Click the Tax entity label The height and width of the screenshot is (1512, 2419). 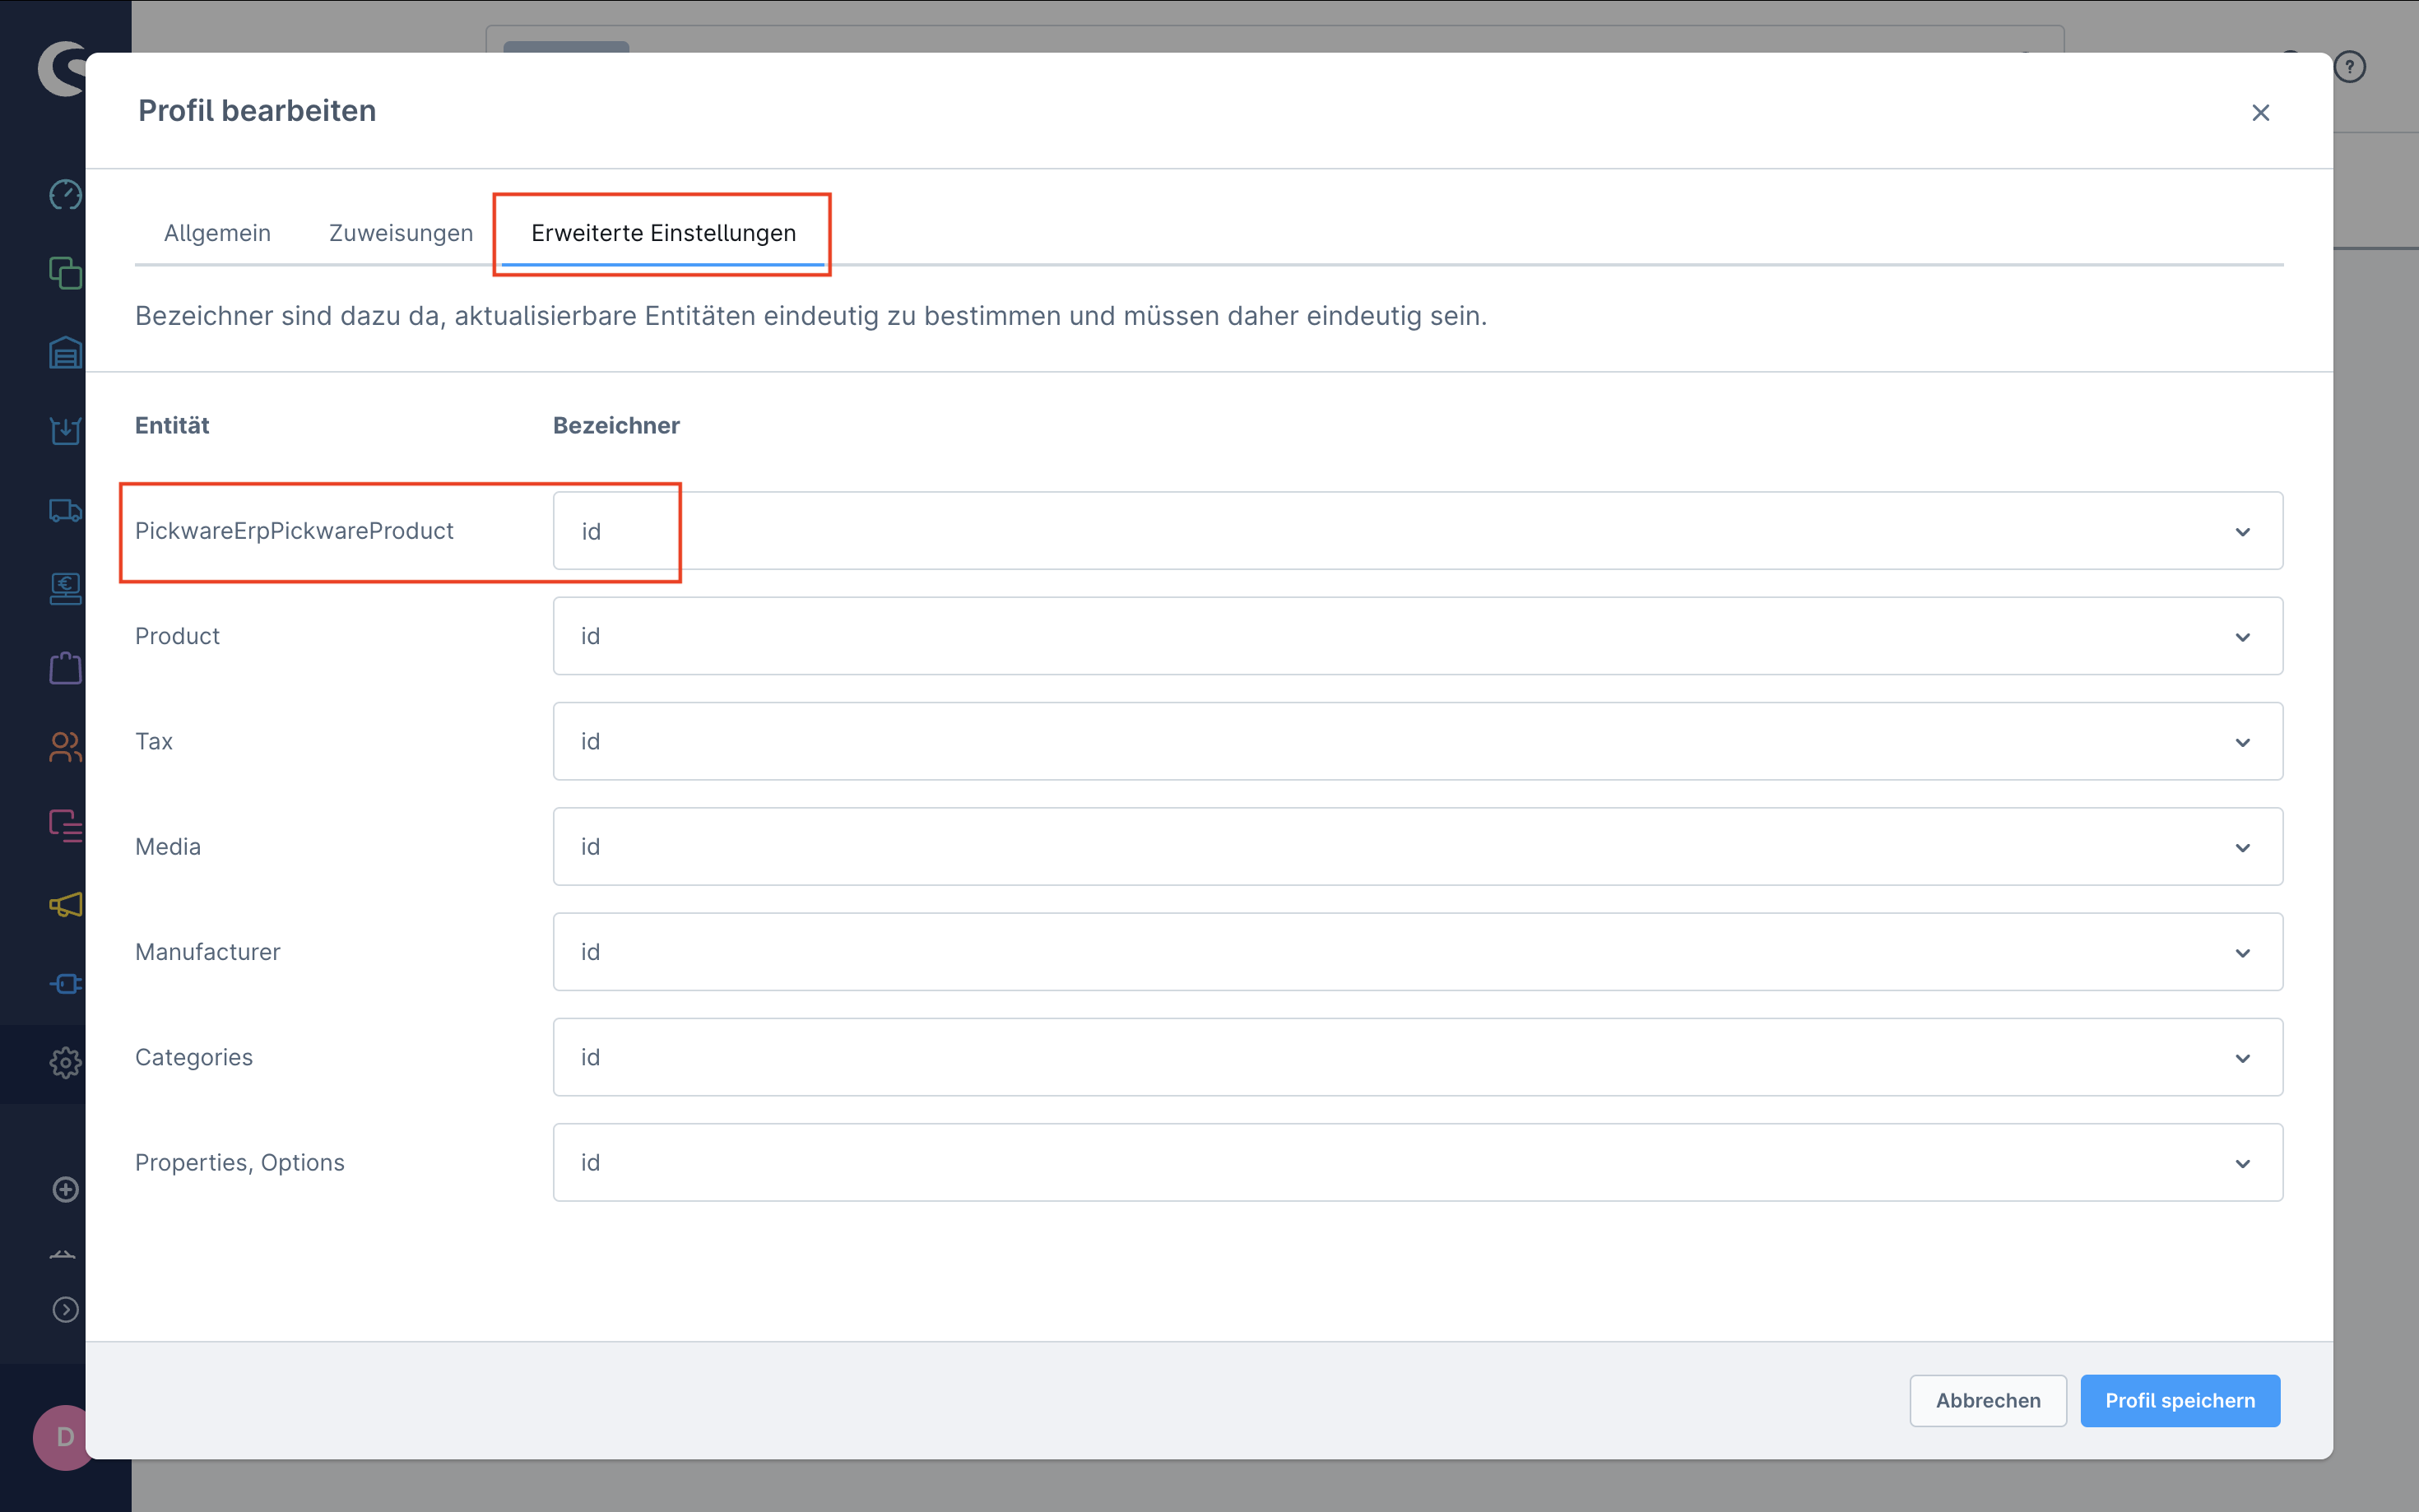pyautogui.click(x=154, y=741)
